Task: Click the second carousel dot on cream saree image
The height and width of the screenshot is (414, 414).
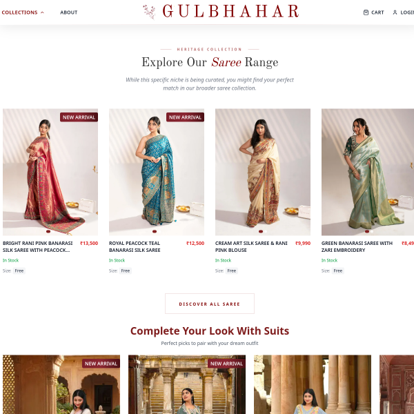Action: [266, 232]
